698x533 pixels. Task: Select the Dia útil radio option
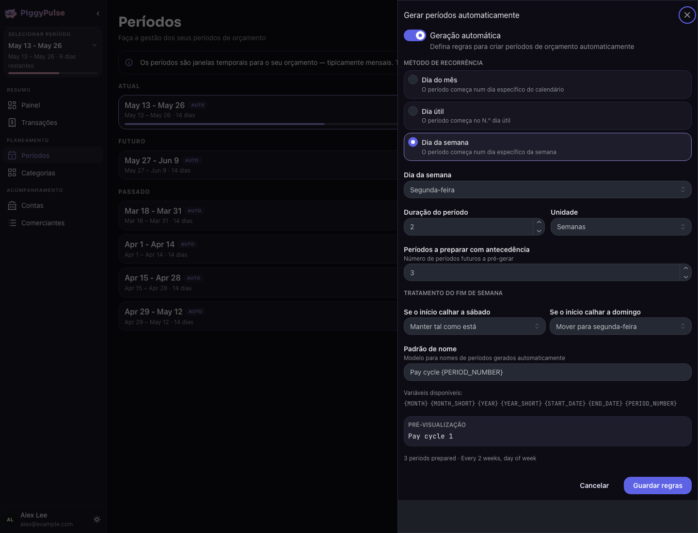pyautogui.click(x=413, y=111)
